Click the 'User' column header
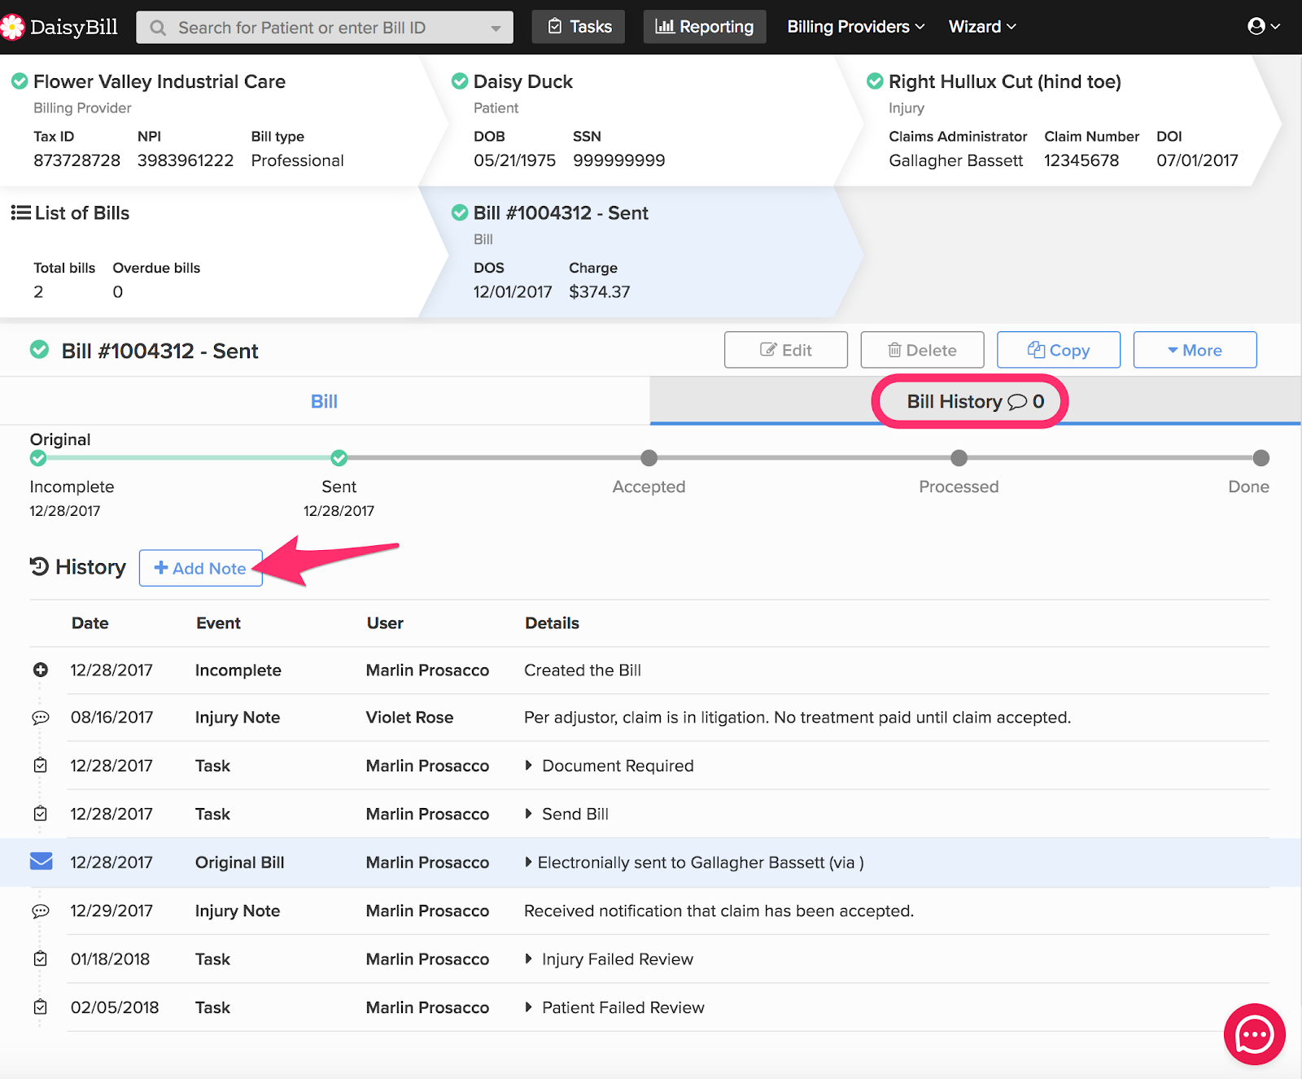 385,622
